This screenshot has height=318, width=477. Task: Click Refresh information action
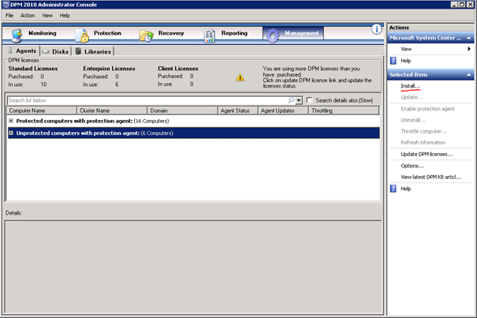(423, 142)
